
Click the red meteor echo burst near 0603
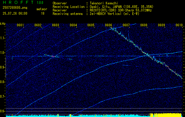54,56
